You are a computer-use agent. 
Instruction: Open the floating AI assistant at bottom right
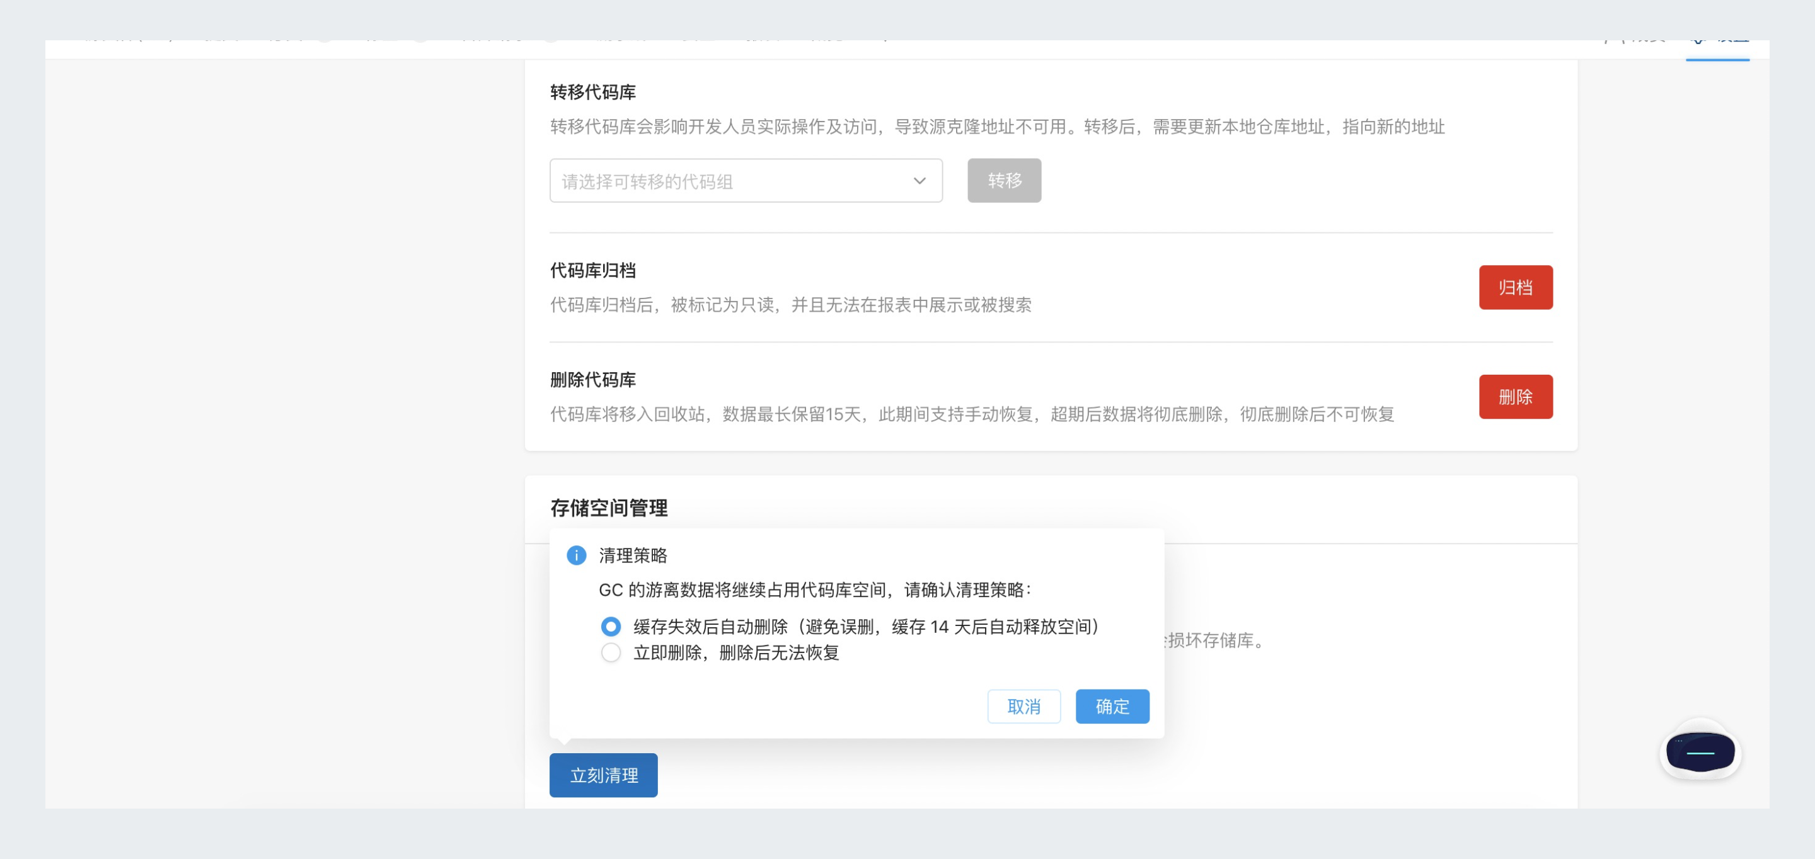click(x=1700, y=752)
